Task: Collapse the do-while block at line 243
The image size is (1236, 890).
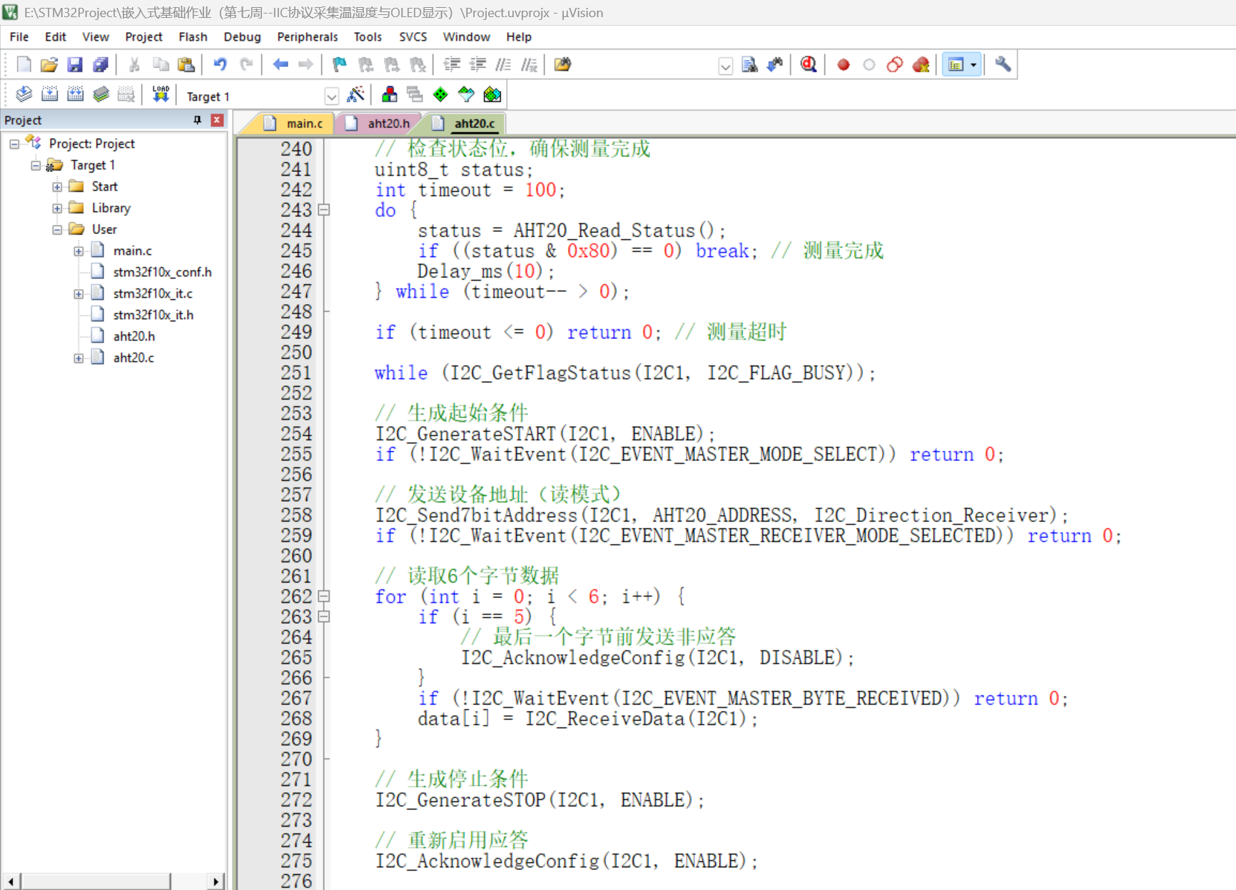Action: point(324,210)
